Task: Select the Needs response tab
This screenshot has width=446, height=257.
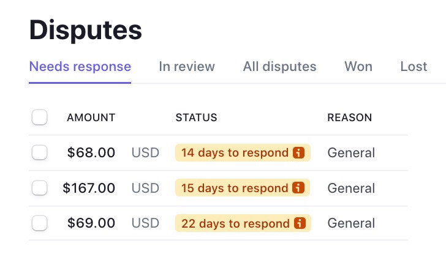Action: pos(80,67)
